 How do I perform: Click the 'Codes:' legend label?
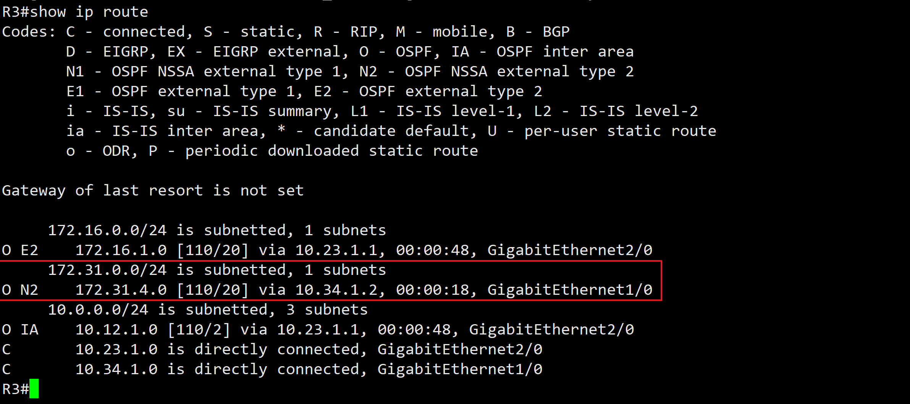pyautogui.click(x=29, y=32)
